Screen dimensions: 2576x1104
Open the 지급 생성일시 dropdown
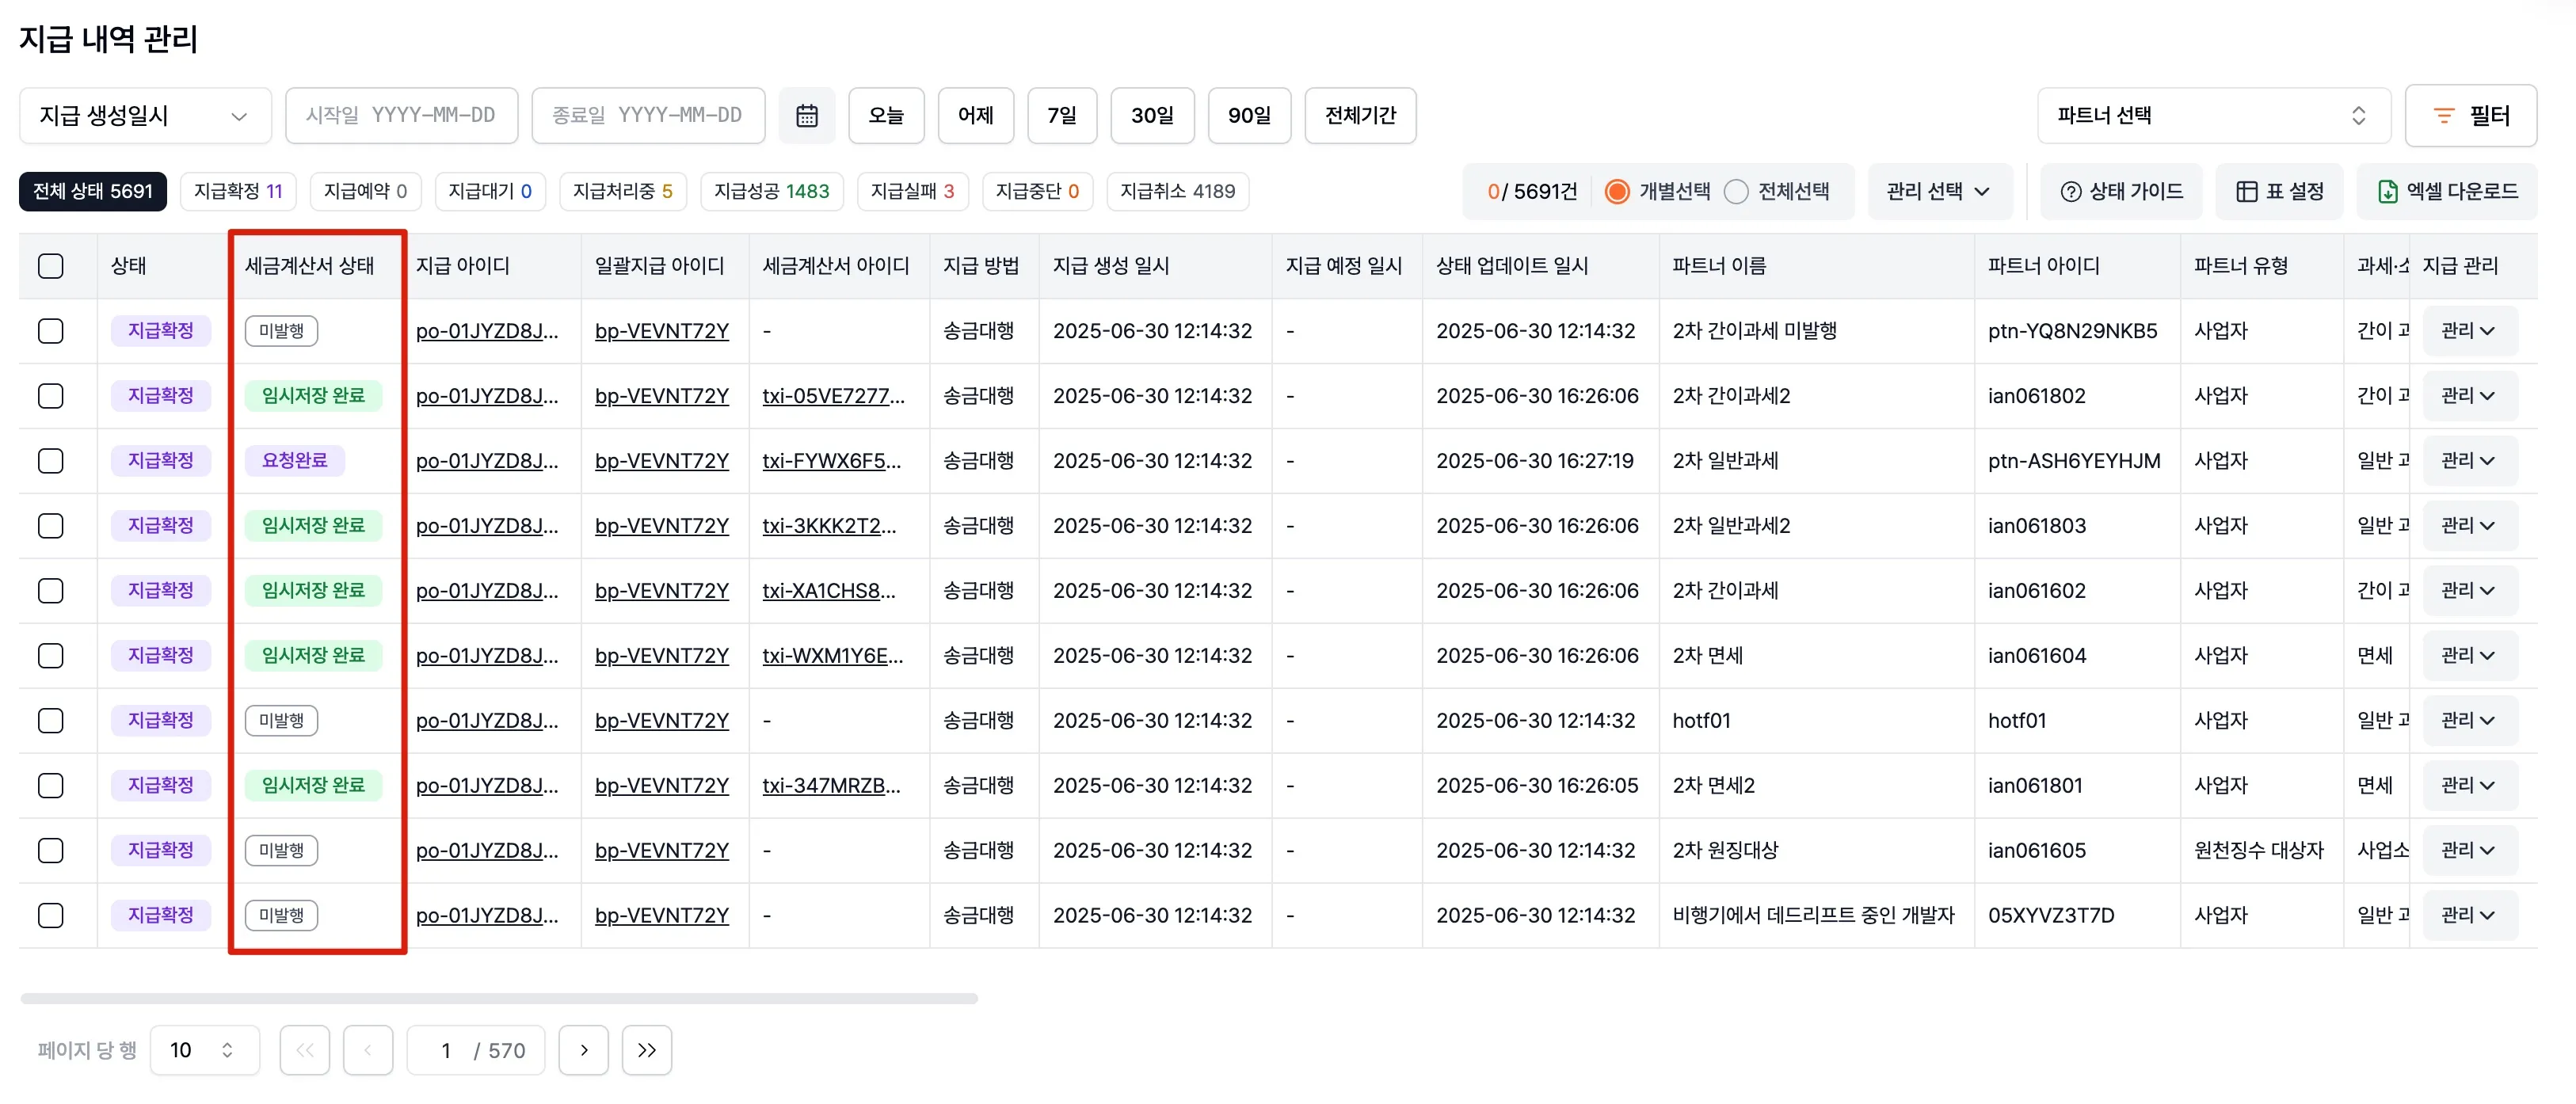tap(145, 116)
